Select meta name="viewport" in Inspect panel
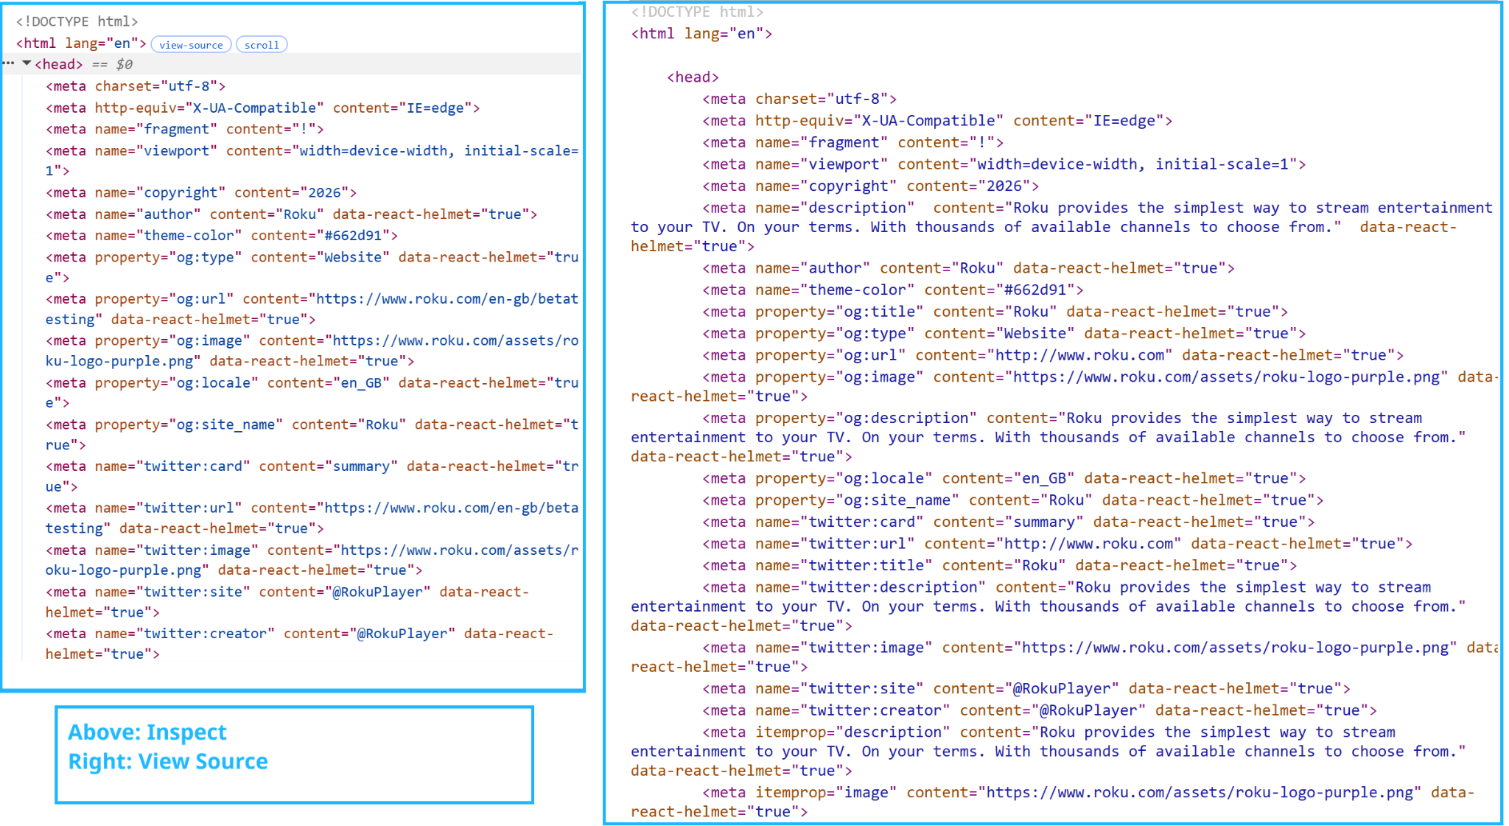 (312, 161)
